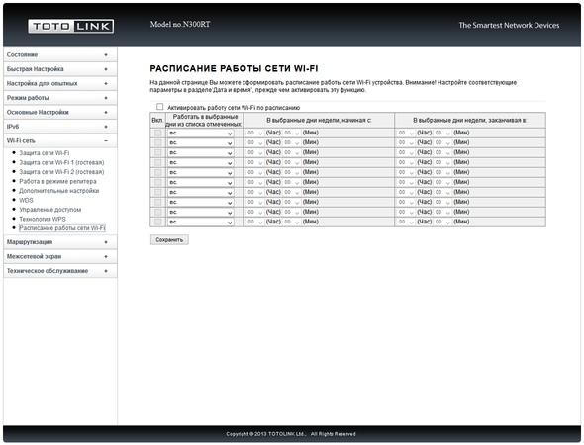
Task: Select Расписание работы сети Wi-Fi link
Action: (62, 228)
